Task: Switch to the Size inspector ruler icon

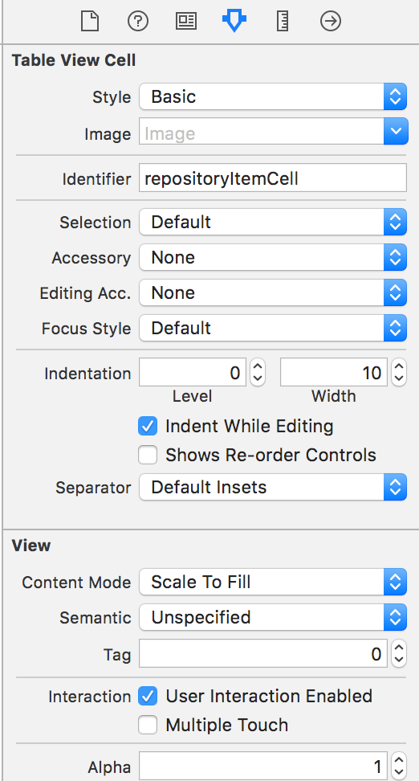Action: (283, 22)
